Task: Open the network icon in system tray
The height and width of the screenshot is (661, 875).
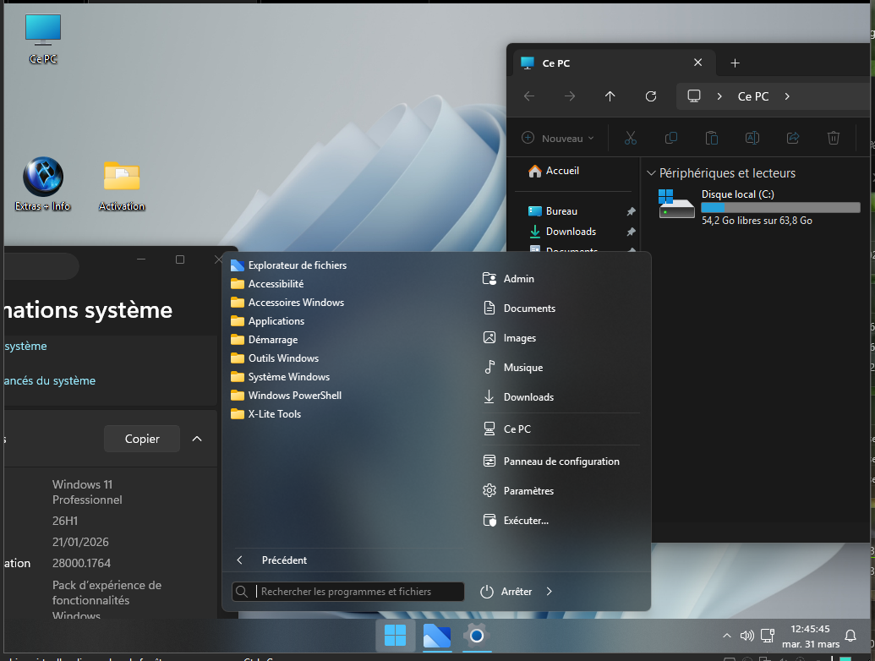Action: pos(768,636)
